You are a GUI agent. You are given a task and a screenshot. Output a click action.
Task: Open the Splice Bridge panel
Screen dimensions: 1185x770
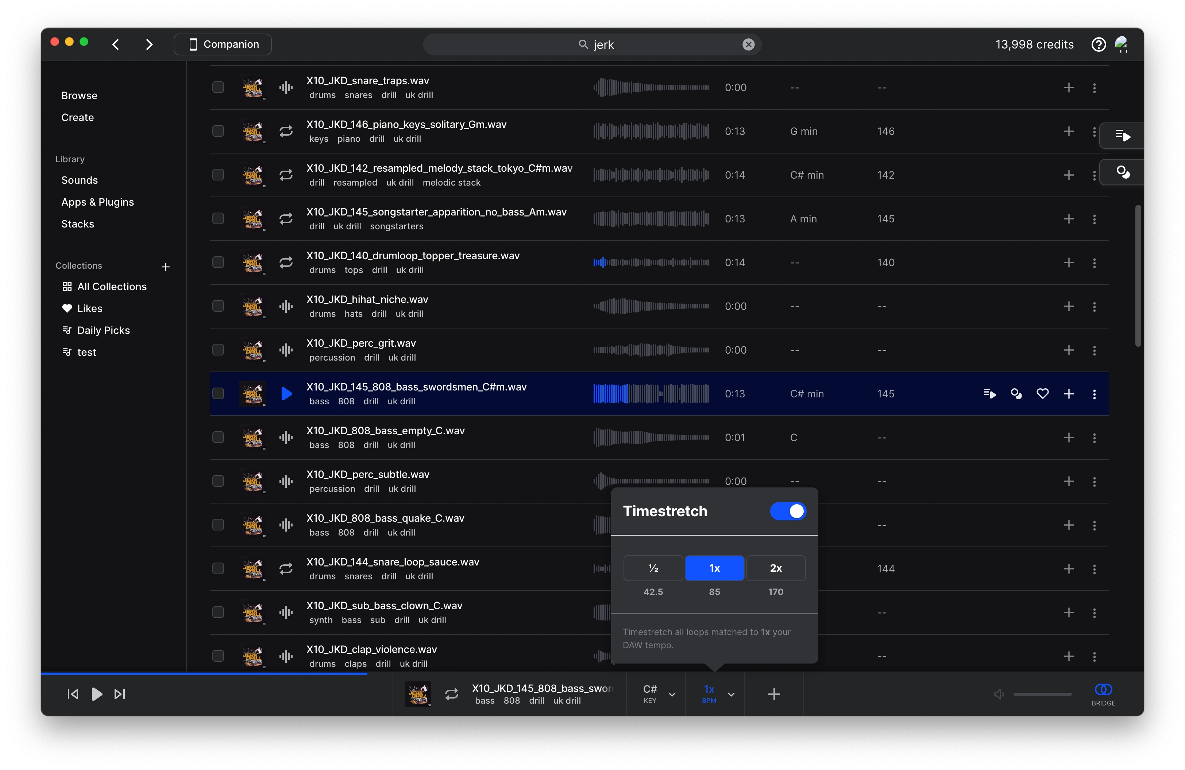(1103, 694)
